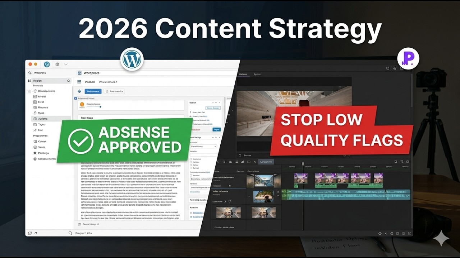Select the highlighted timeline tab in video editor
460x258 pixels.
pyautogui.click(x=266, y=162)
